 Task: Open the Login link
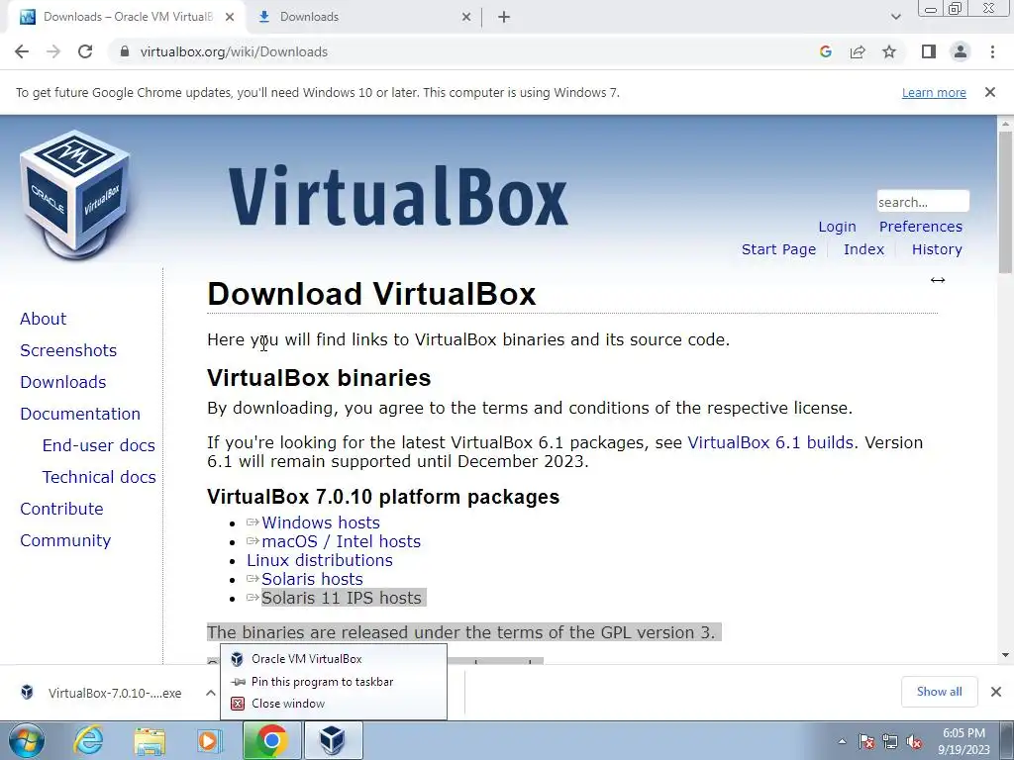coord(837,227)
